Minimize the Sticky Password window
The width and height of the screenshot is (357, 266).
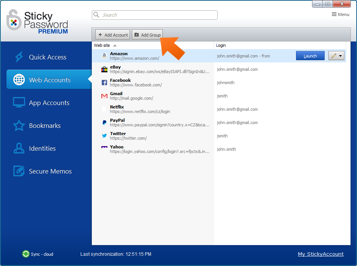point(317,4)
